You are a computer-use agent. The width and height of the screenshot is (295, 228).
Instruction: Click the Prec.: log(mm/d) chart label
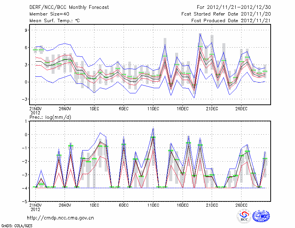[51, 117]
